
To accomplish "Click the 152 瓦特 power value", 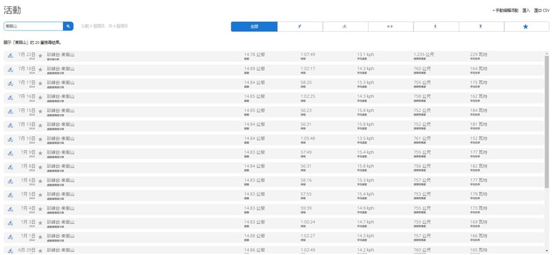I will coord(479,138).
